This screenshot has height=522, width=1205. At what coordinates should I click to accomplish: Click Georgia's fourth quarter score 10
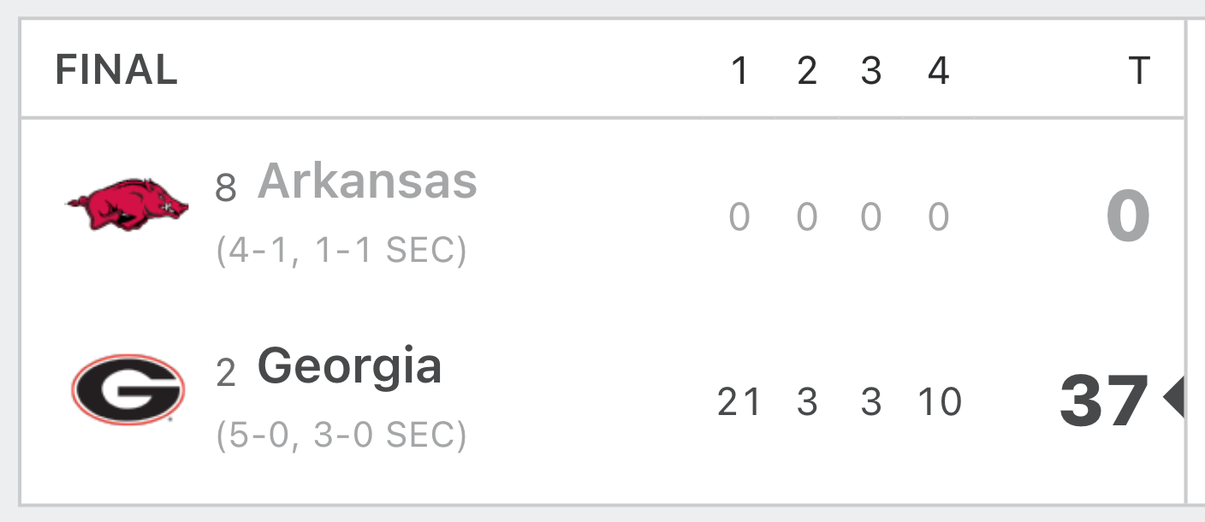(939, 401)
